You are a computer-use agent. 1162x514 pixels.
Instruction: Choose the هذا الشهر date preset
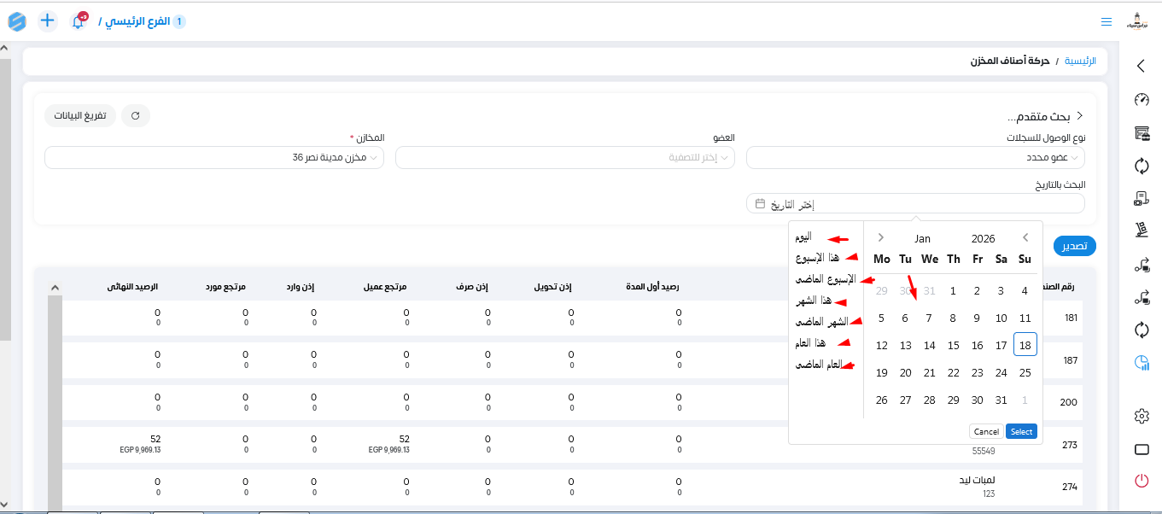point(815,301)
